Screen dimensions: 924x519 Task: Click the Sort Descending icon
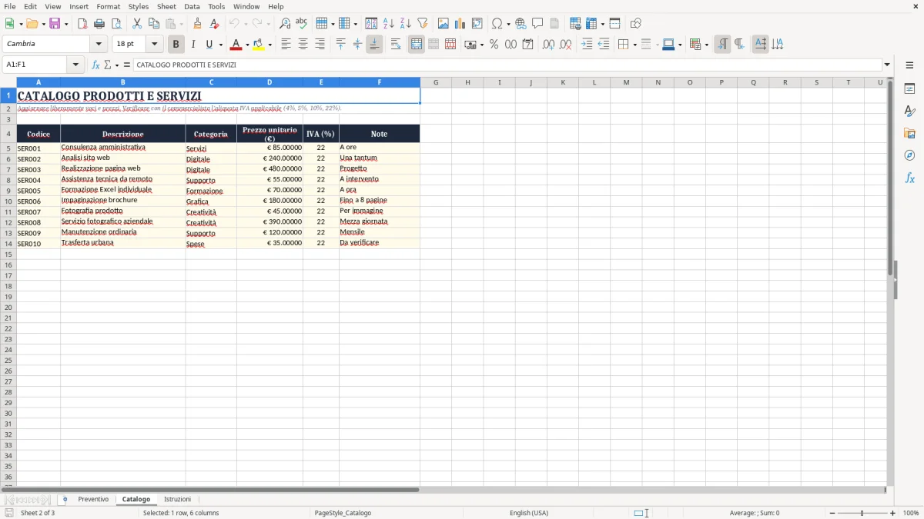point(405,24)
